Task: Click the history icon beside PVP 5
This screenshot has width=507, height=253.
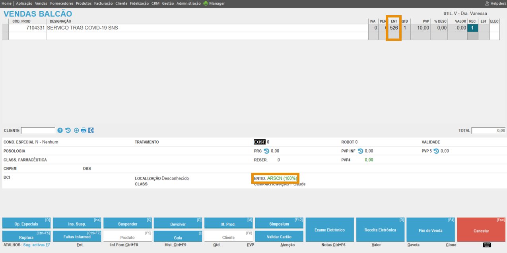Action: (x=436, y=151)
